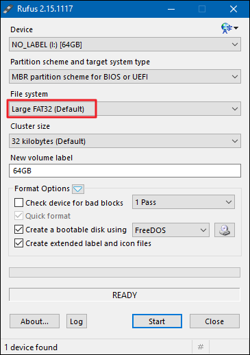250x355 pixels.
Task: Click the New volume label text field
Action: [x=125, y=171]
